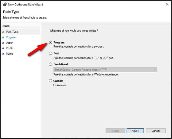172x139 pixels.
Task: Click the purple bullet beside Name step
Action: click(3, 54)
